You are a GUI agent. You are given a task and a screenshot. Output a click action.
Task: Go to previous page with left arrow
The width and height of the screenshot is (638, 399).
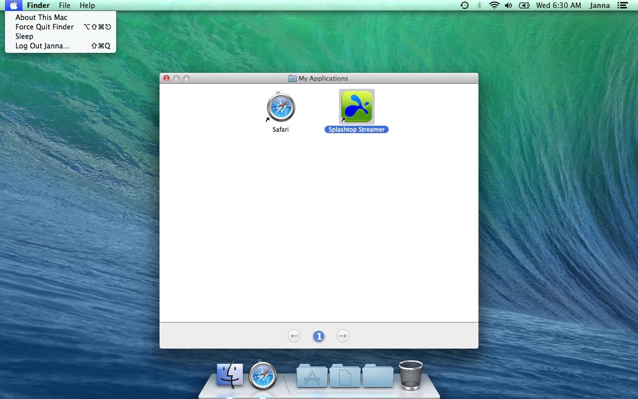tap(294, 336)
